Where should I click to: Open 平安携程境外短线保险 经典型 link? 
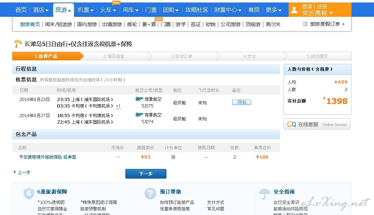click(48, 157)
